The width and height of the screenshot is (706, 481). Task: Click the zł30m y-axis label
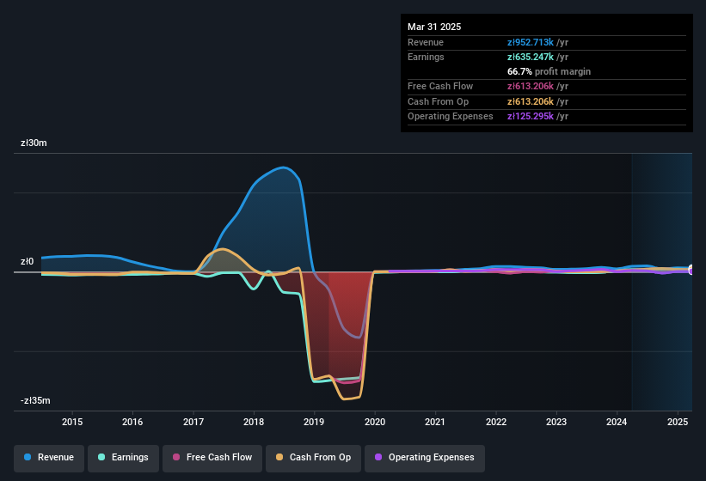(34, 143)
